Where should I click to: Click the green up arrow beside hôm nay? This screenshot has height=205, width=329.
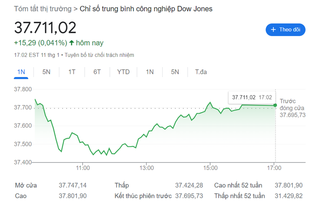[71, 43]
